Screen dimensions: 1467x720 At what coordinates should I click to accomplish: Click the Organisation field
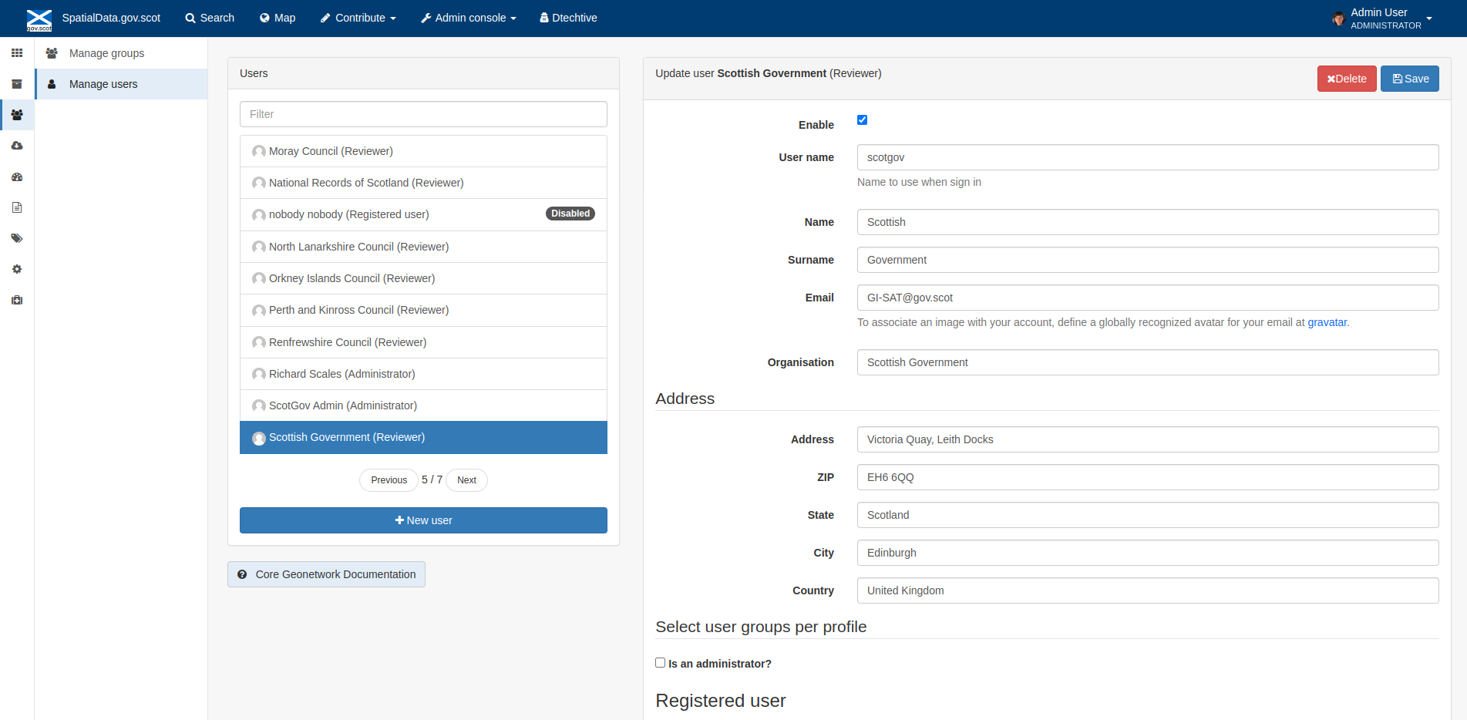point(1148,362)
